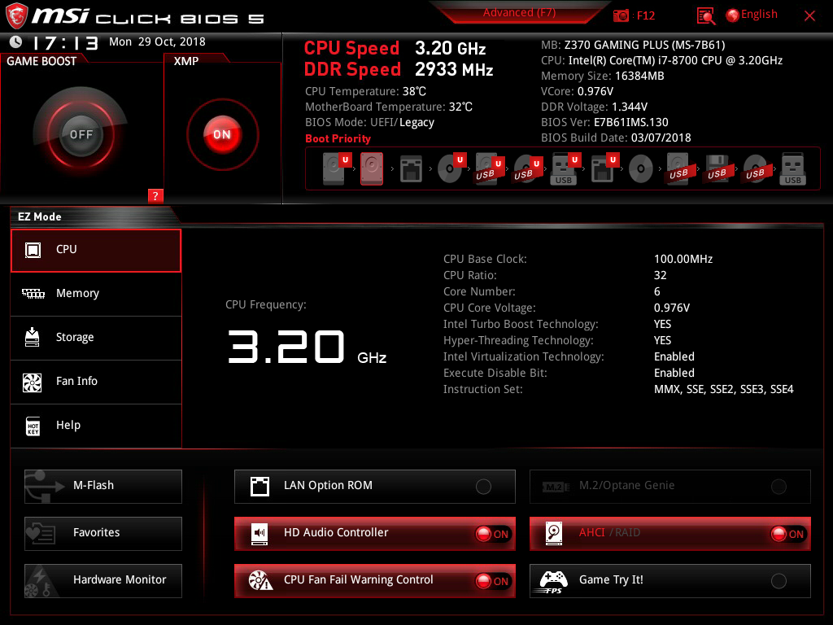The image size is (833, 625).
Task: Click the red question mark help icon
Action: point(155,195)
